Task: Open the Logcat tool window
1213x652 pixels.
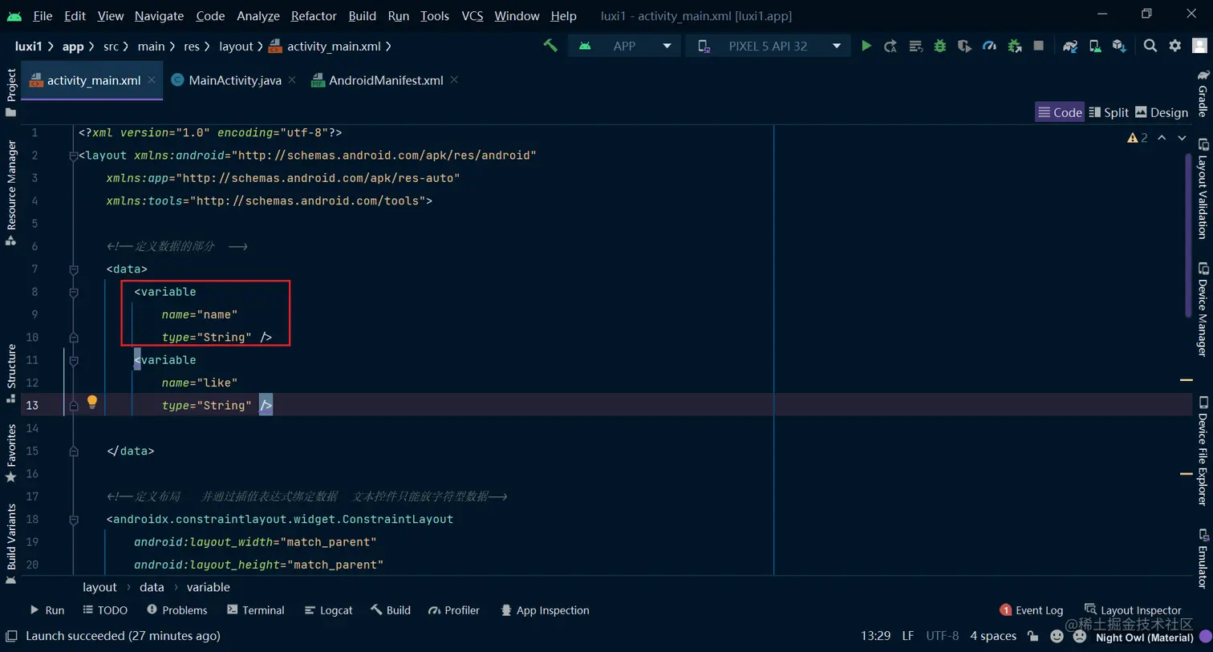Action: click(x=328, y=610)
